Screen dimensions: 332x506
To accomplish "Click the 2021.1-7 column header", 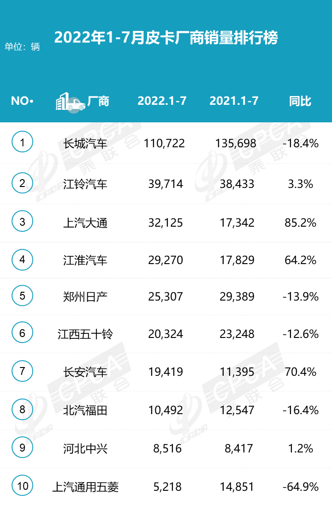I will (x=234, y=101).
